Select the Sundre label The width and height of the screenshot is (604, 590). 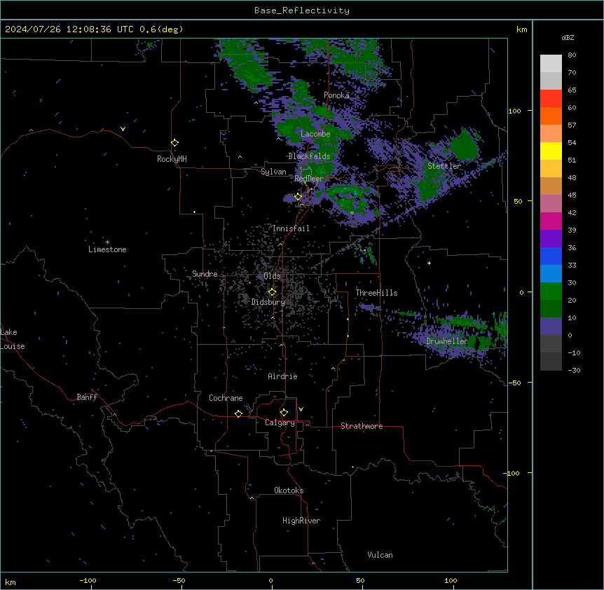[x=205, y=274]
